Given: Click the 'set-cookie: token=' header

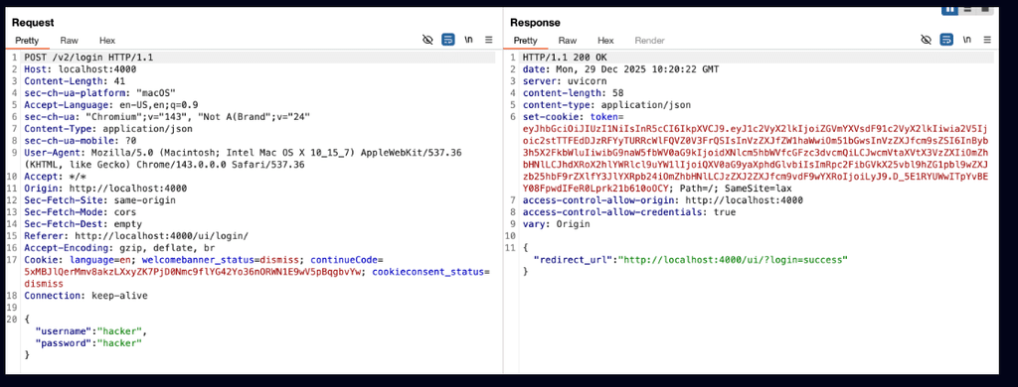Looking at the screenshot, I should pos(573,117).
